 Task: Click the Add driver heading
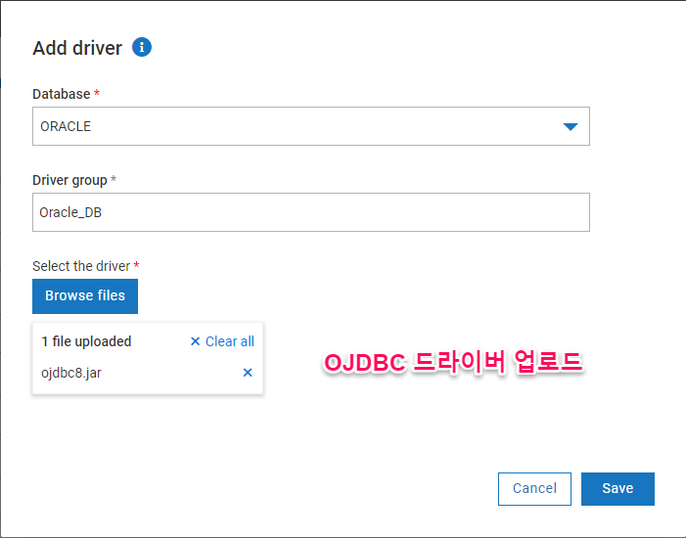(77, 48)
